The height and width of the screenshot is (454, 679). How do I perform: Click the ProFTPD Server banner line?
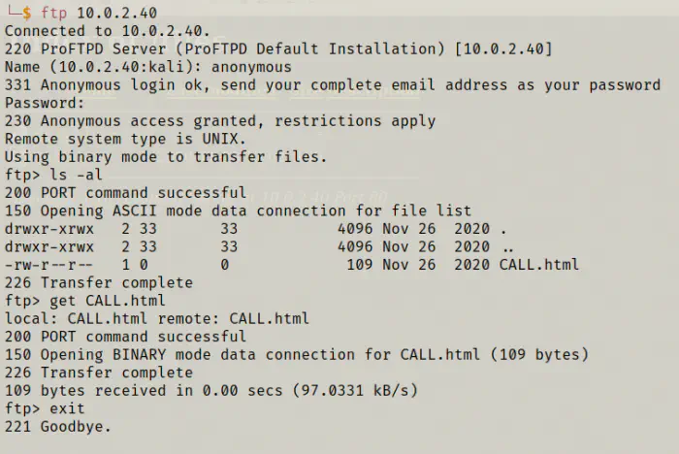278,49
